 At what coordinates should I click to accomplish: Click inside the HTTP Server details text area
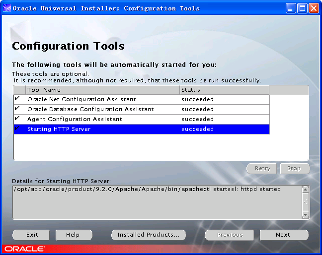pyautogui.click(x=154, y=203)
